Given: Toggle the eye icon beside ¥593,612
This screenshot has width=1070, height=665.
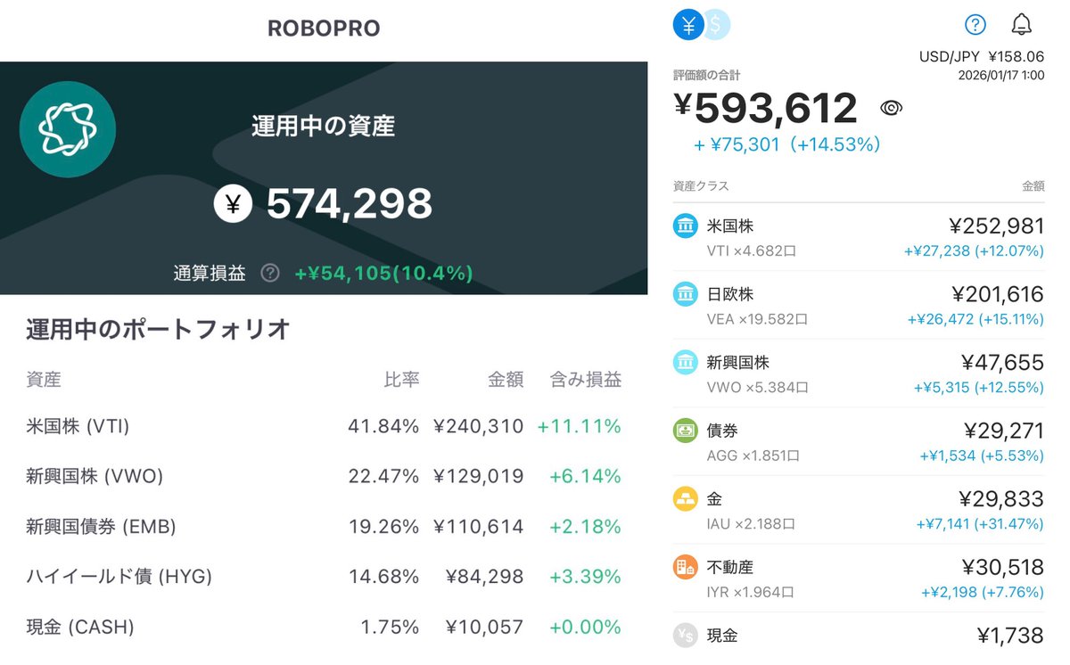Looking at the screenshot, I should click(891, 108).
